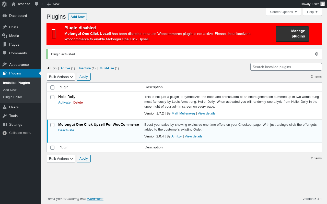The height and width of the screenshot is (204, 327).
Task: Click the Plugin activated. message text
Action: pyautogui.click(x=63, y=54)
